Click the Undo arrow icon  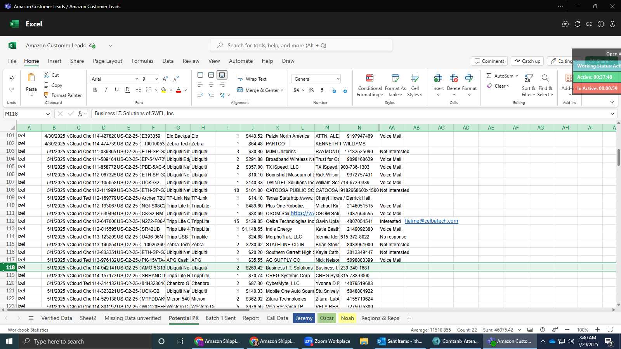tap(12, 79)
